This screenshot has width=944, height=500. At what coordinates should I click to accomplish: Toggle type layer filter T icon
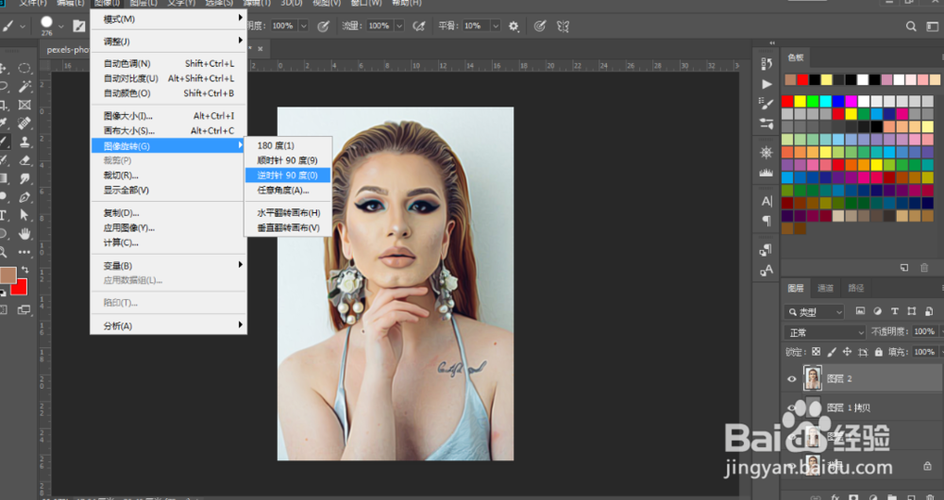pyautogui.click(x=895, y=311)
